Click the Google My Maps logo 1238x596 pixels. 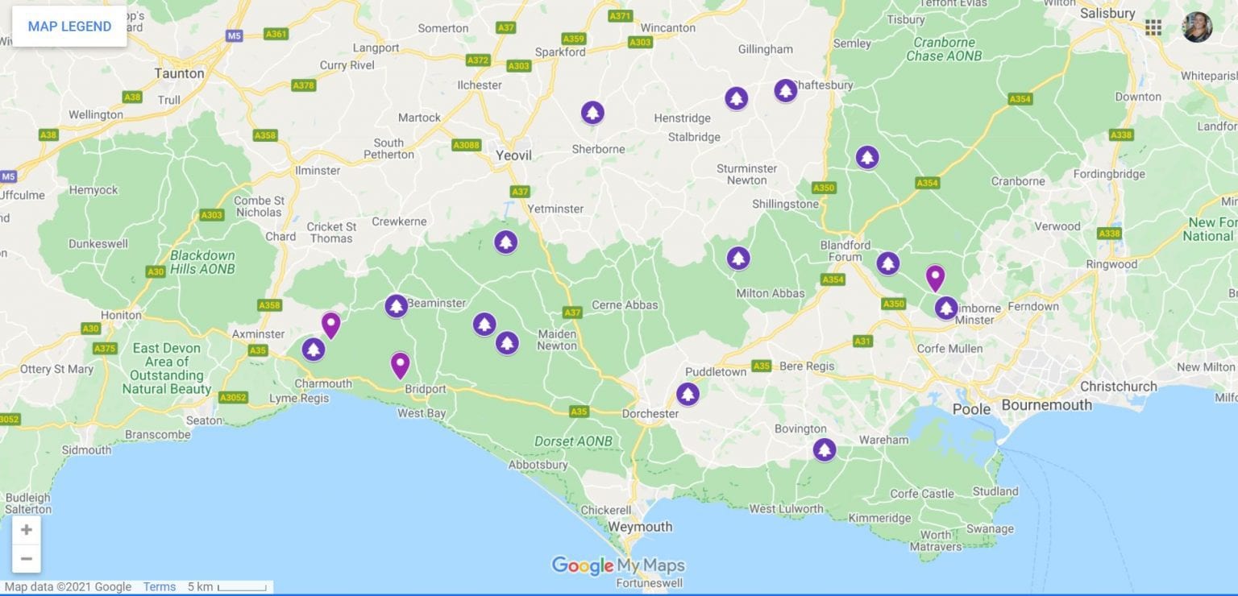618,565
